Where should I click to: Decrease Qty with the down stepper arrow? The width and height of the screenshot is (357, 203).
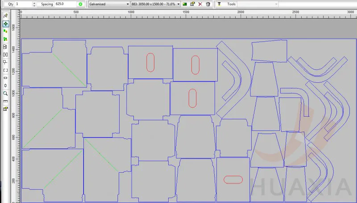pos(34,5)
